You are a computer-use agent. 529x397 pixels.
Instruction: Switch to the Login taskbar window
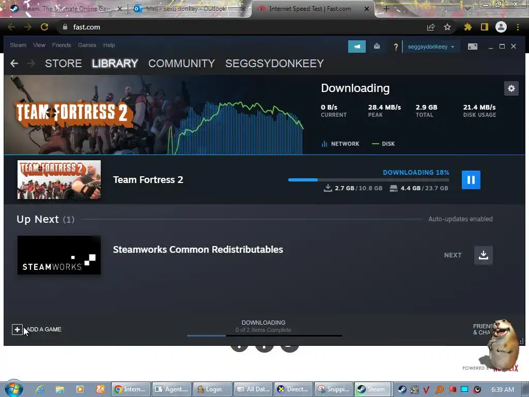[212, 389]
